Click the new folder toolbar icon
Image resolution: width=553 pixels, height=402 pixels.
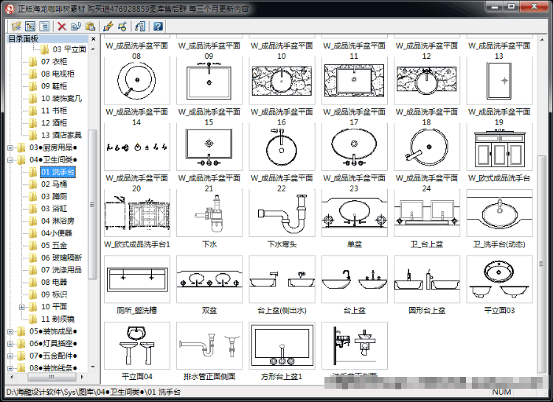(16, 26)
